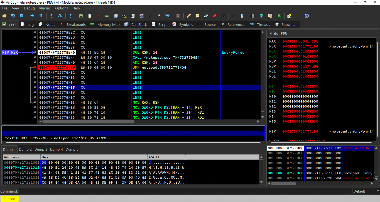380x202 pixels.
Task: Select stack address 0000006E3E27FDE0
Action: click(x=285, y=173)
